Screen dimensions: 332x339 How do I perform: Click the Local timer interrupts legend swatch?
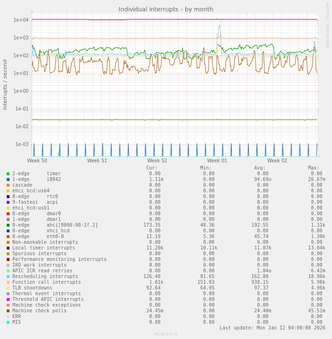8,248
